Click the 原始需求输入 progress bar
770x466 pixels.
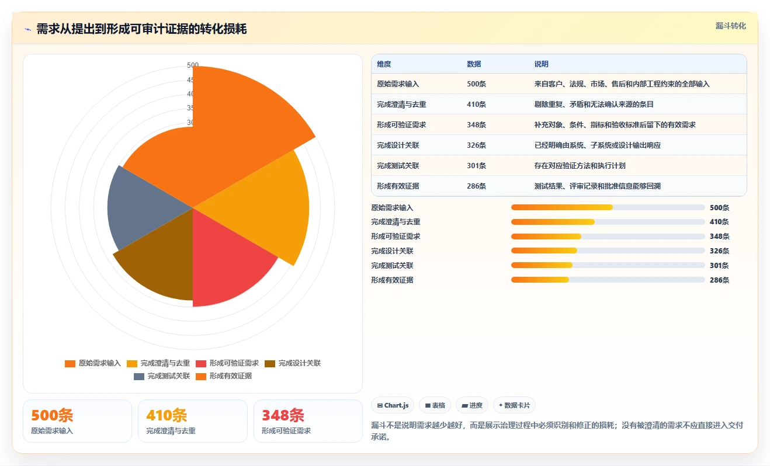608,207
